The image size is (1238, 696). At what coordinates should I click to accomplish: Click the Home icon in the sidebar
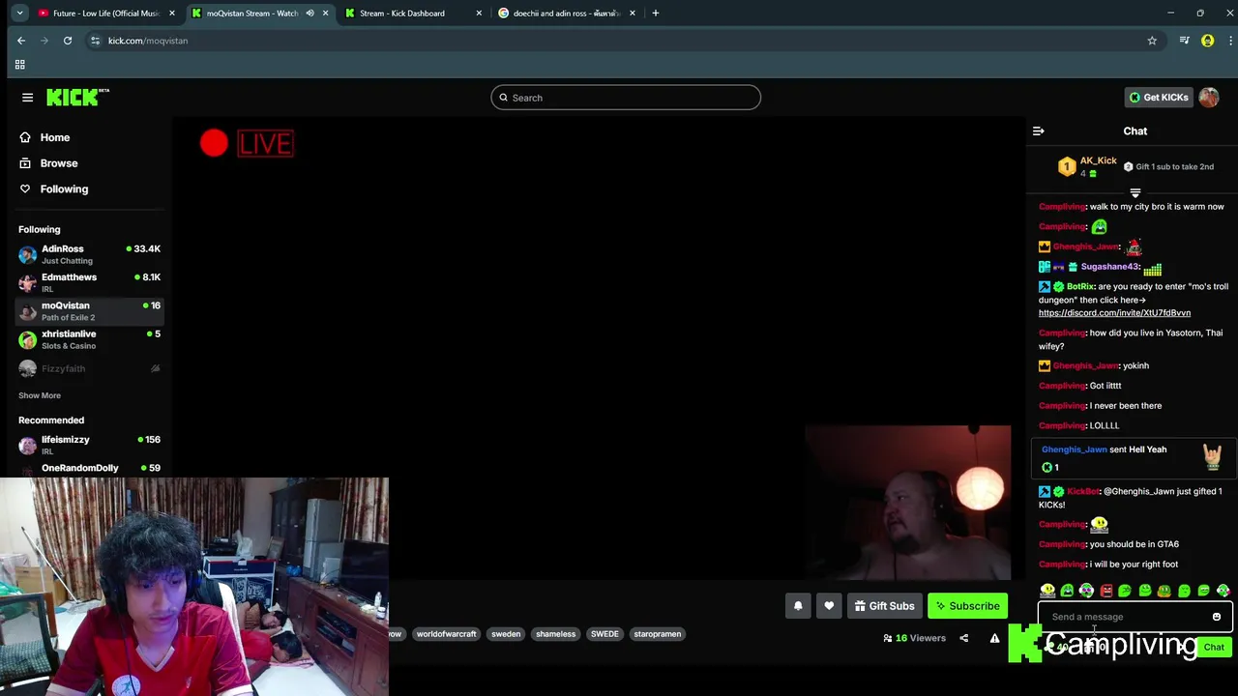25,137
